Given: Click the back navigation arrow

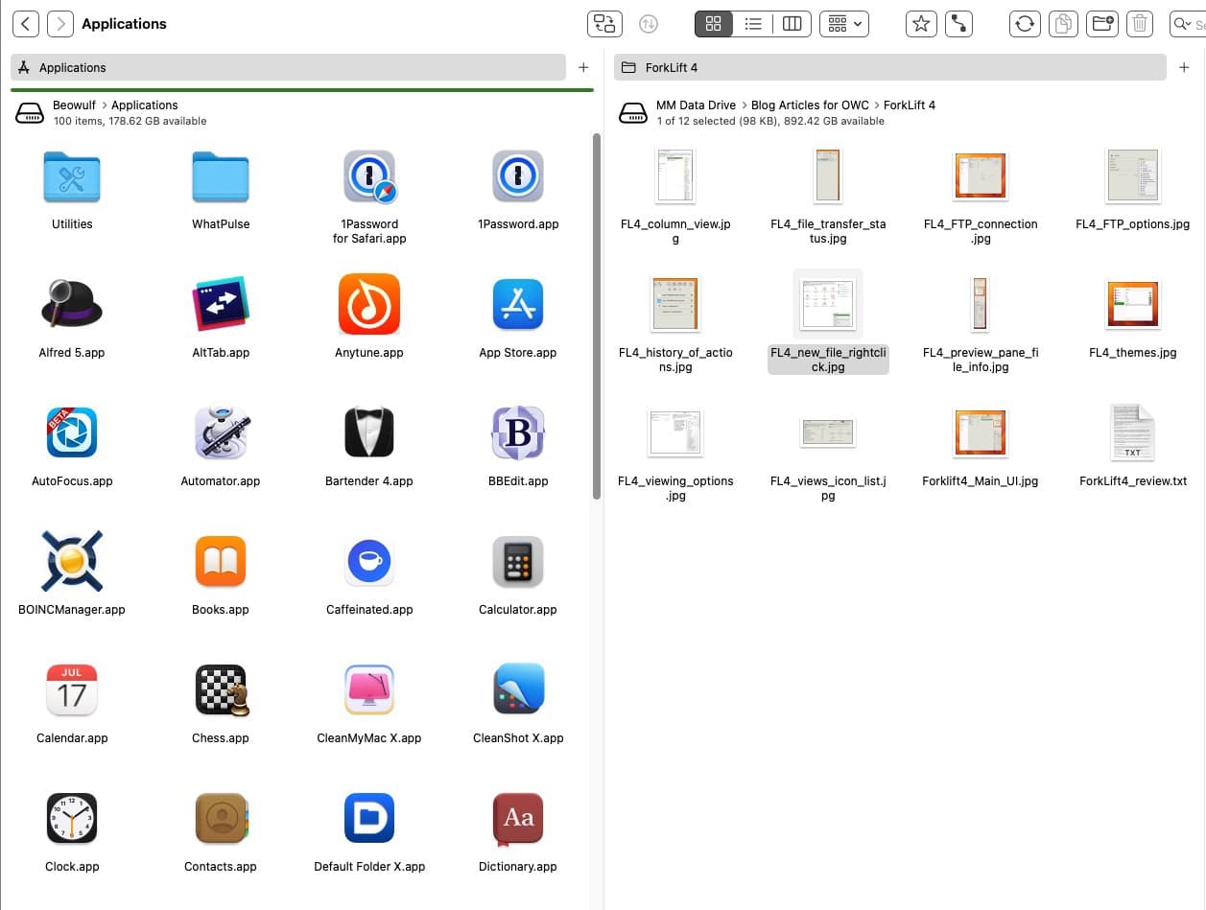Looking at the screenshot, I should 26,24.
